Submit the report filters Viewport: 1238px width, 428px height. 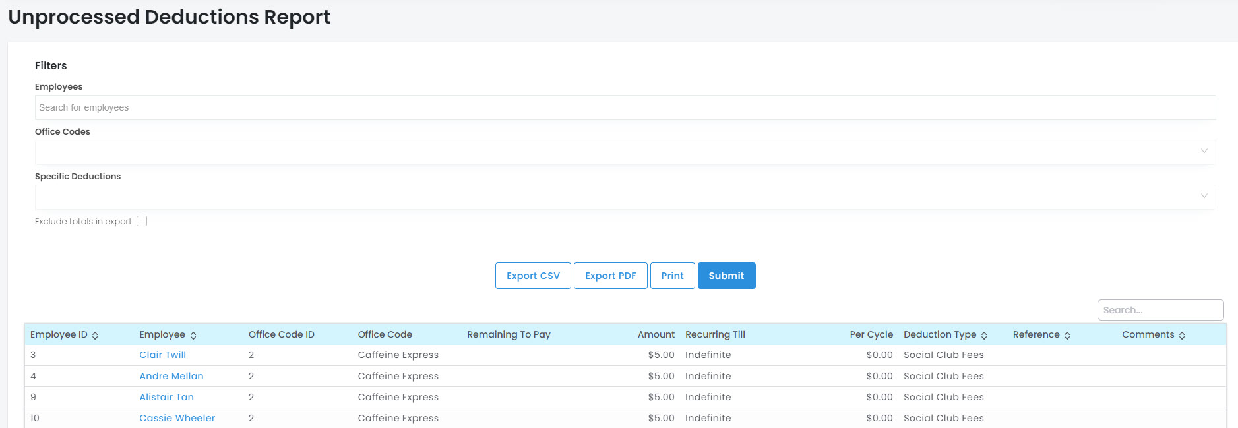tap(726, 276)
